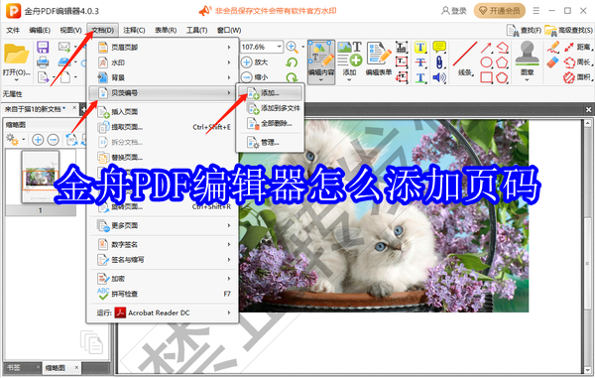Select the magnifier Zoom tool icon

(x=292, y=47)
